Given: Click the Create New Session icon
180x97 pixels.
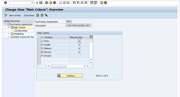Looking at the screenshot, I should [92, 3].
